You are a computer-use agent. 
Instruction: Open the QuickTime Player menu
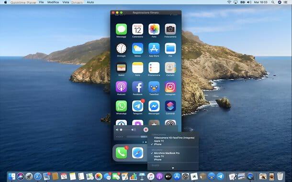click(x=23, y=2)
